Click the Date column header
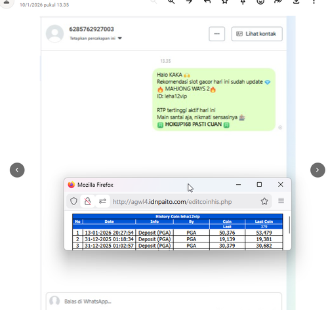Image resolution: width=328 pixels, height=310 pixels. tap(109, 222)
